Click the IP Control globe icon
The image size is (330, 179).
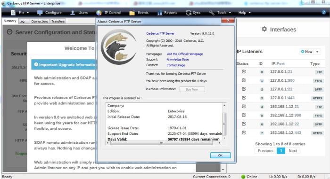point(99,13)
